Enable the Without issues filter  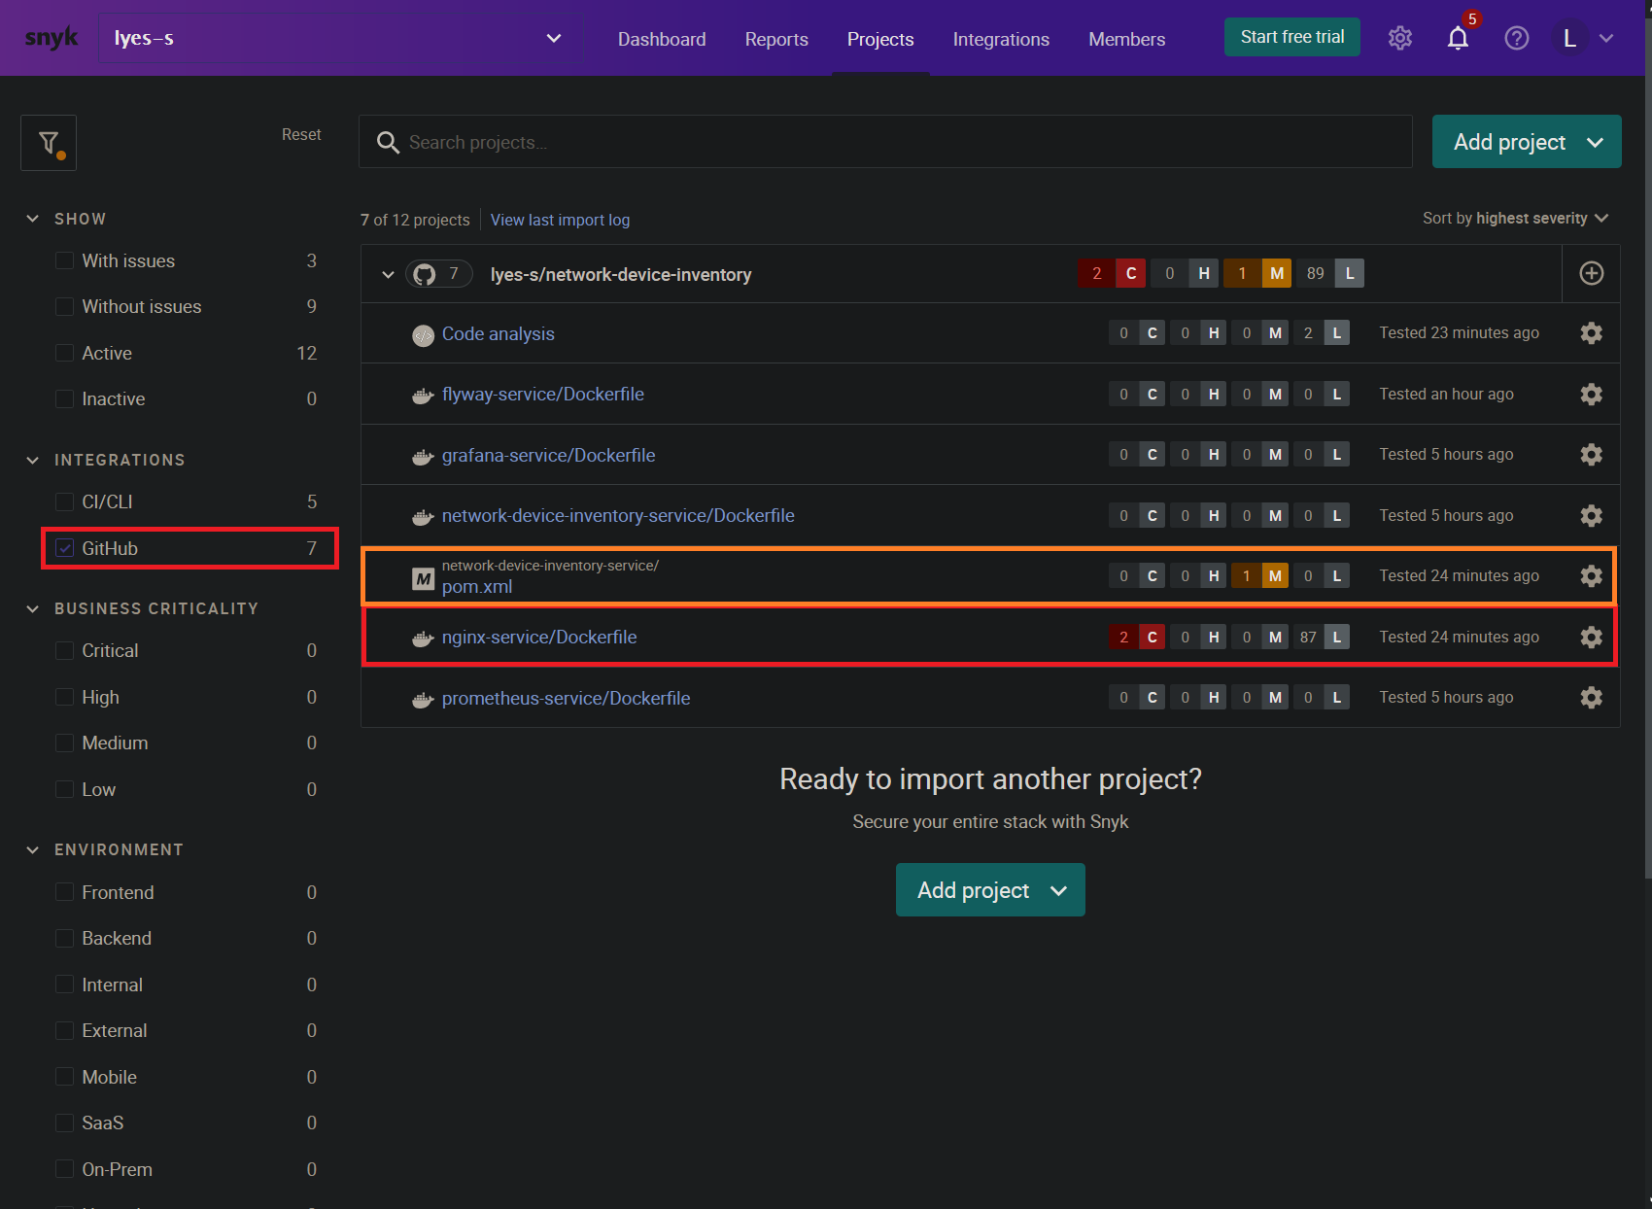click(65, 306)
